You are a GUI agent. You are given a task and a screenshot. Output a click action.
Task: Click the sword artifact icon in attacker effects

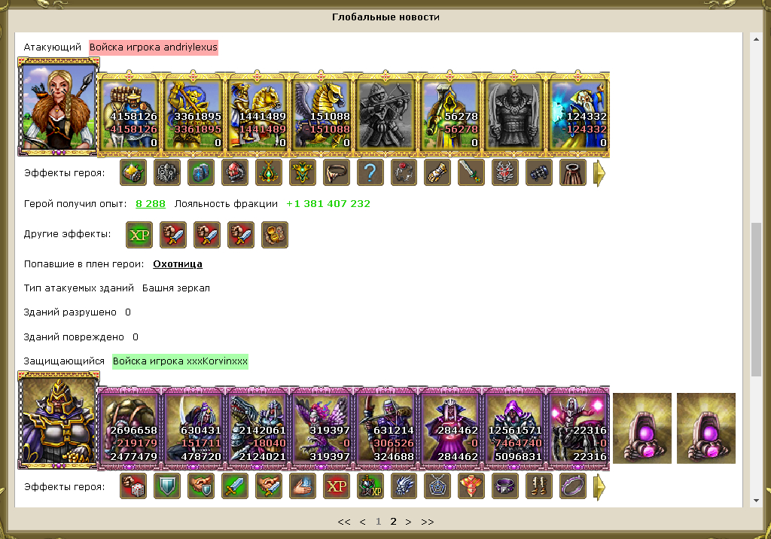pos(471,172)
